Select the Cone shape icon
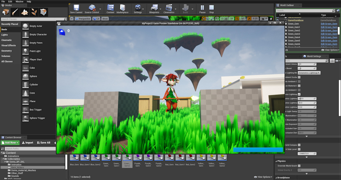This screenshot has width=341, height=180. (x=26, y=93)
